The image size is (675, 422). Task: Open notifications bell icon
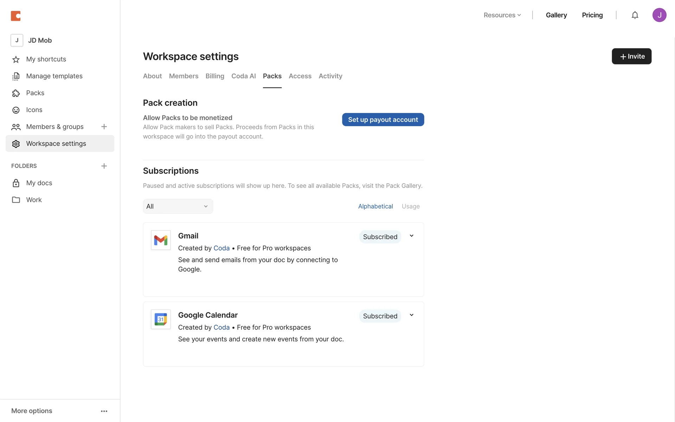pos(635,15)
